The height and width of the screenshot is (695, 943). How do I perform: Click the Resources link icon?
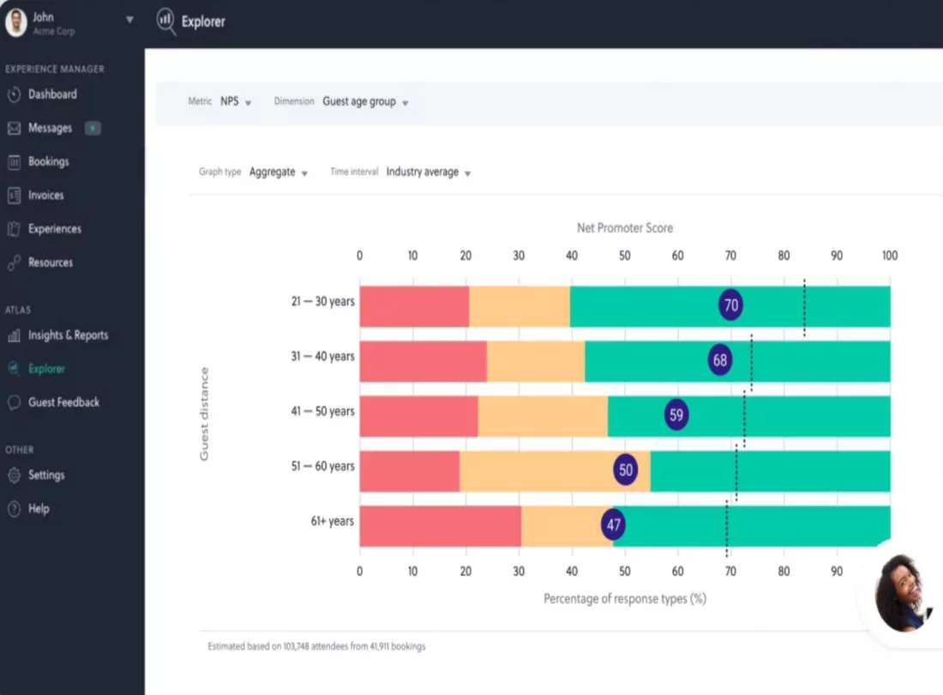click(x=14, y=263)
